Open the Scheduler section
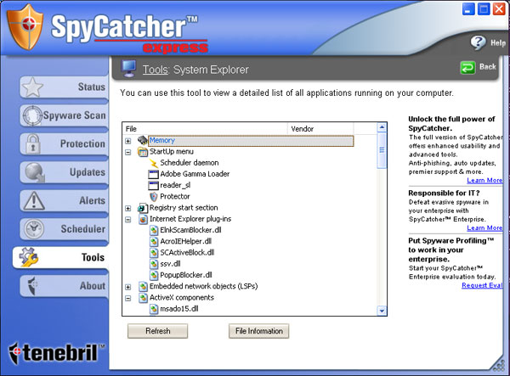The image size is (510, 376). point(64,229)
